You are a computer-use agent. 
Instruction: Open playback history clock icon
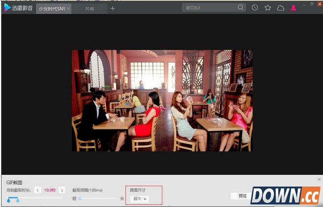point(255,8)
